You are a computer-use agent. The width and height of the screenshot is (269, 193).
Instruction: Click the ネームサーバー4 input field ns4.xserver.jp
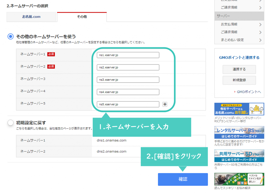coord(128,92)
